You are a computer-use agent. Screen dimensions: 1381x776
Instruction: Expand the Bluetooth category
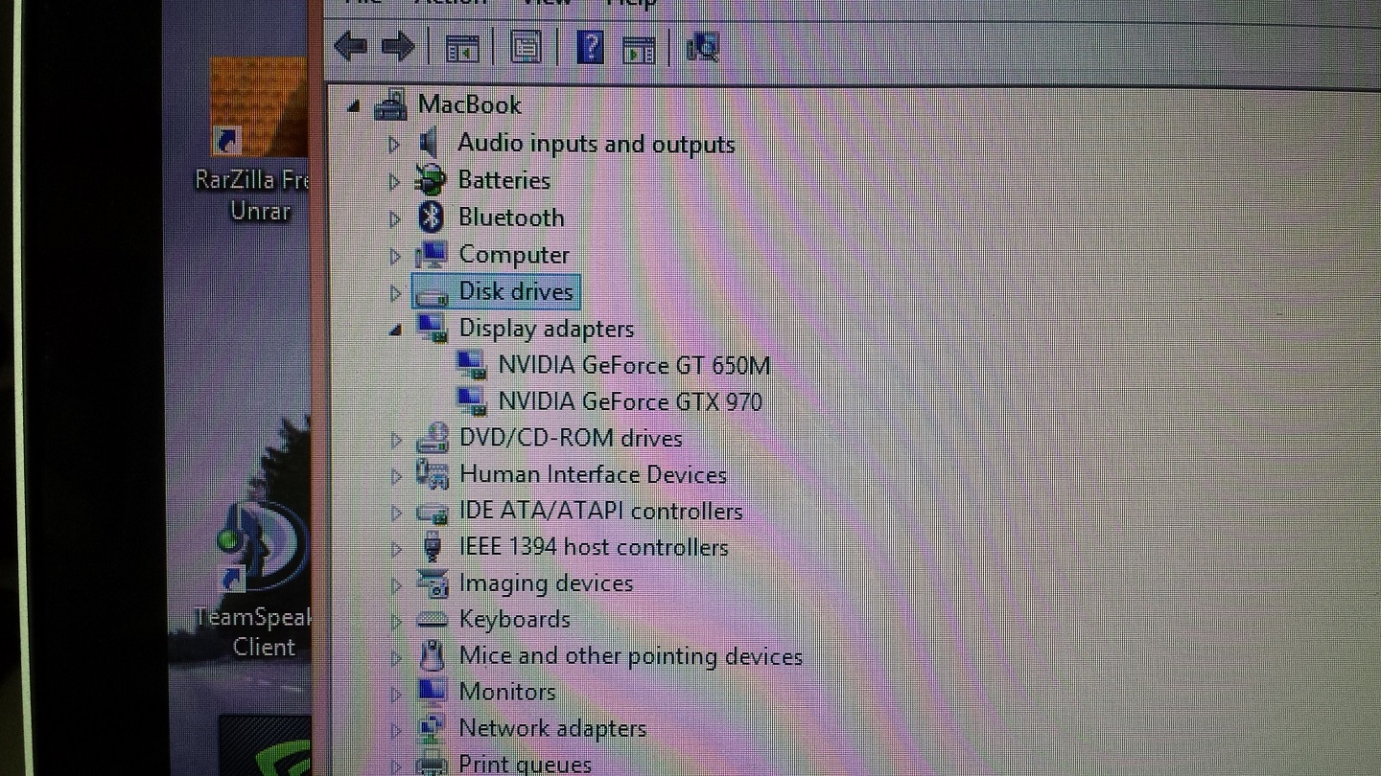coord(394,218)
